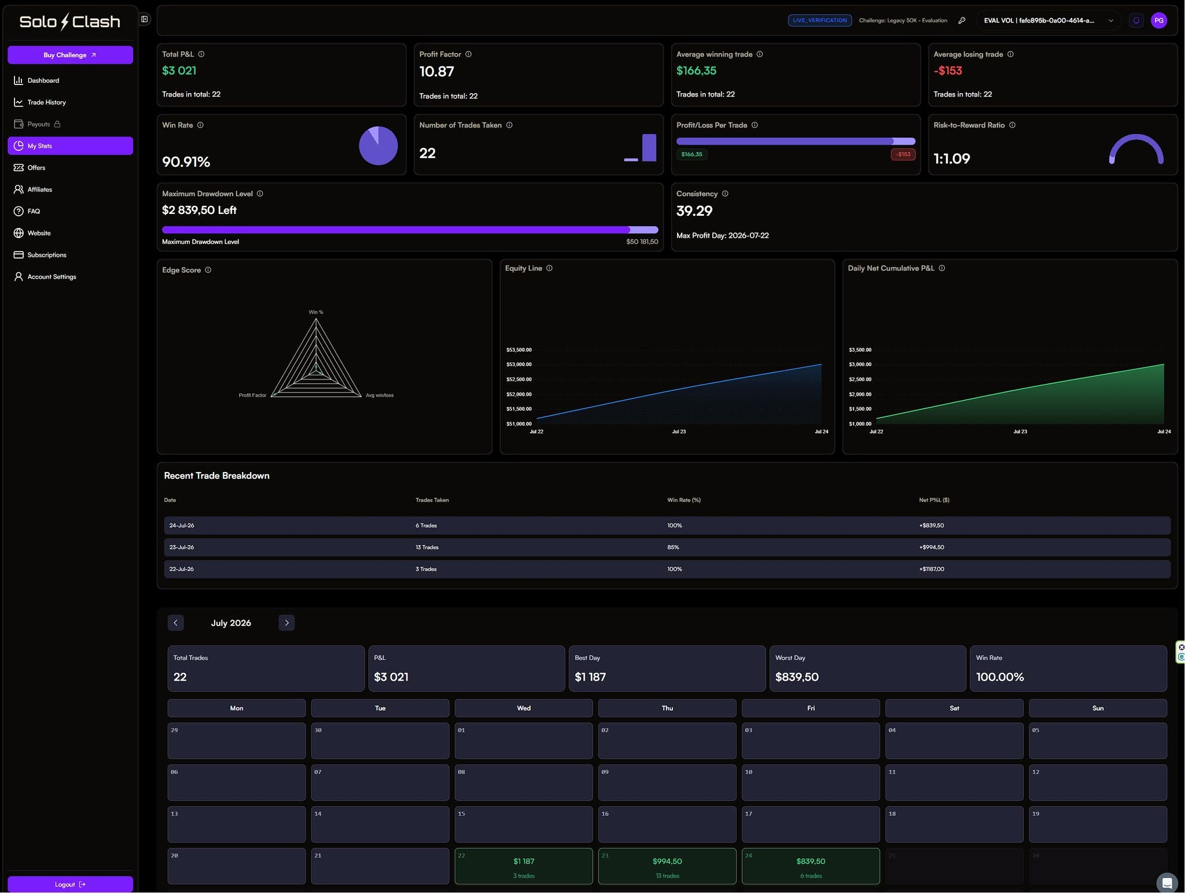Click the Logout button
Screen dimensions: 1185x893
coord(70,884)
